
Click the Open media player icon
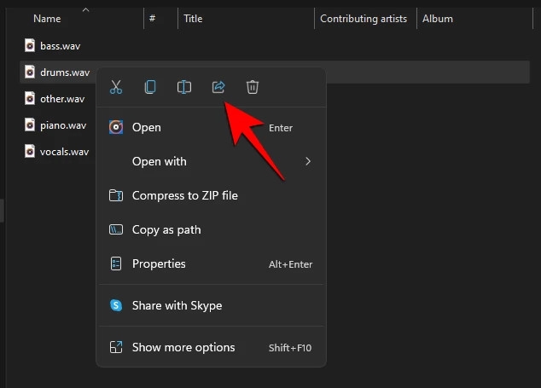(116, 128)
